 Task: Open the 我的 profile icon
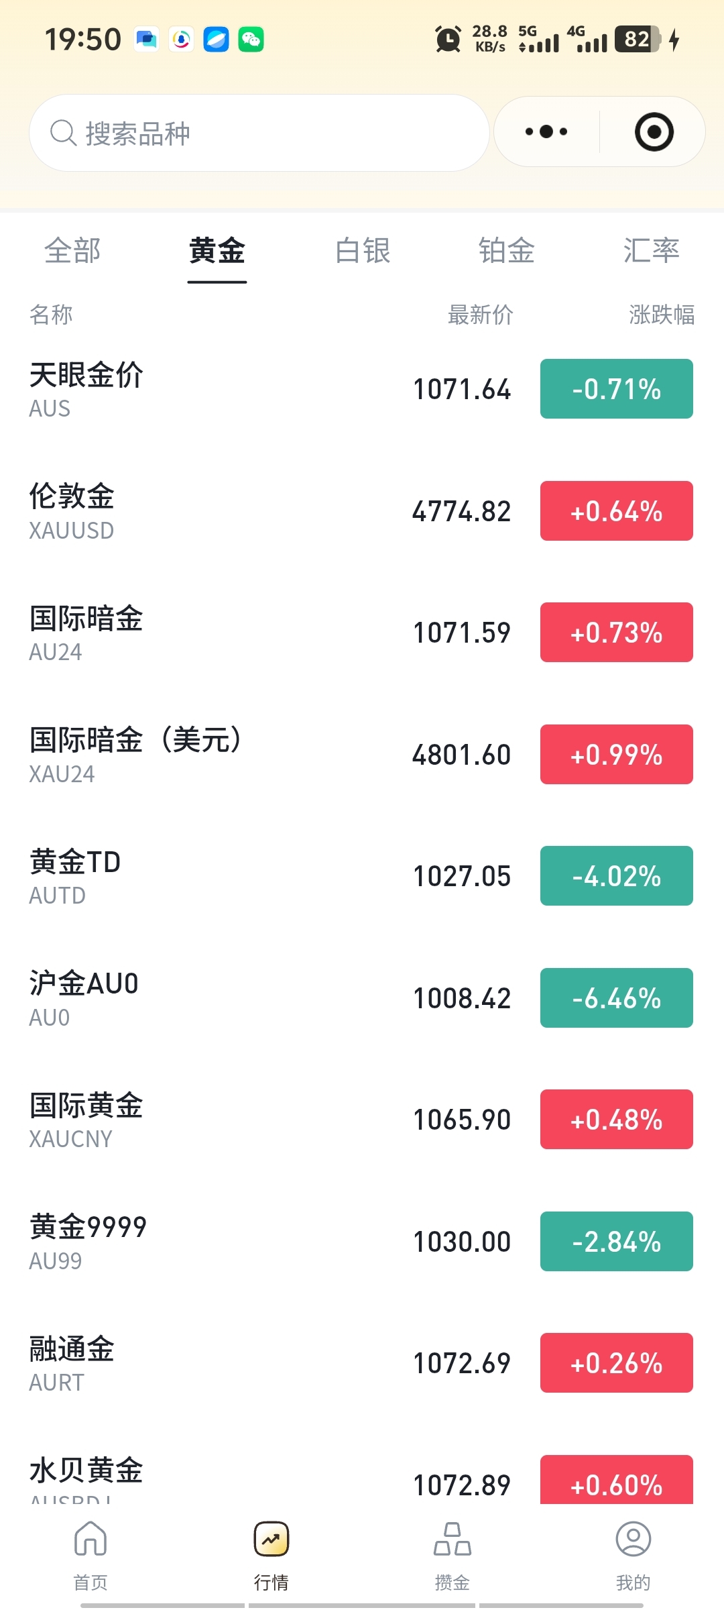(x=633, y=1539)
